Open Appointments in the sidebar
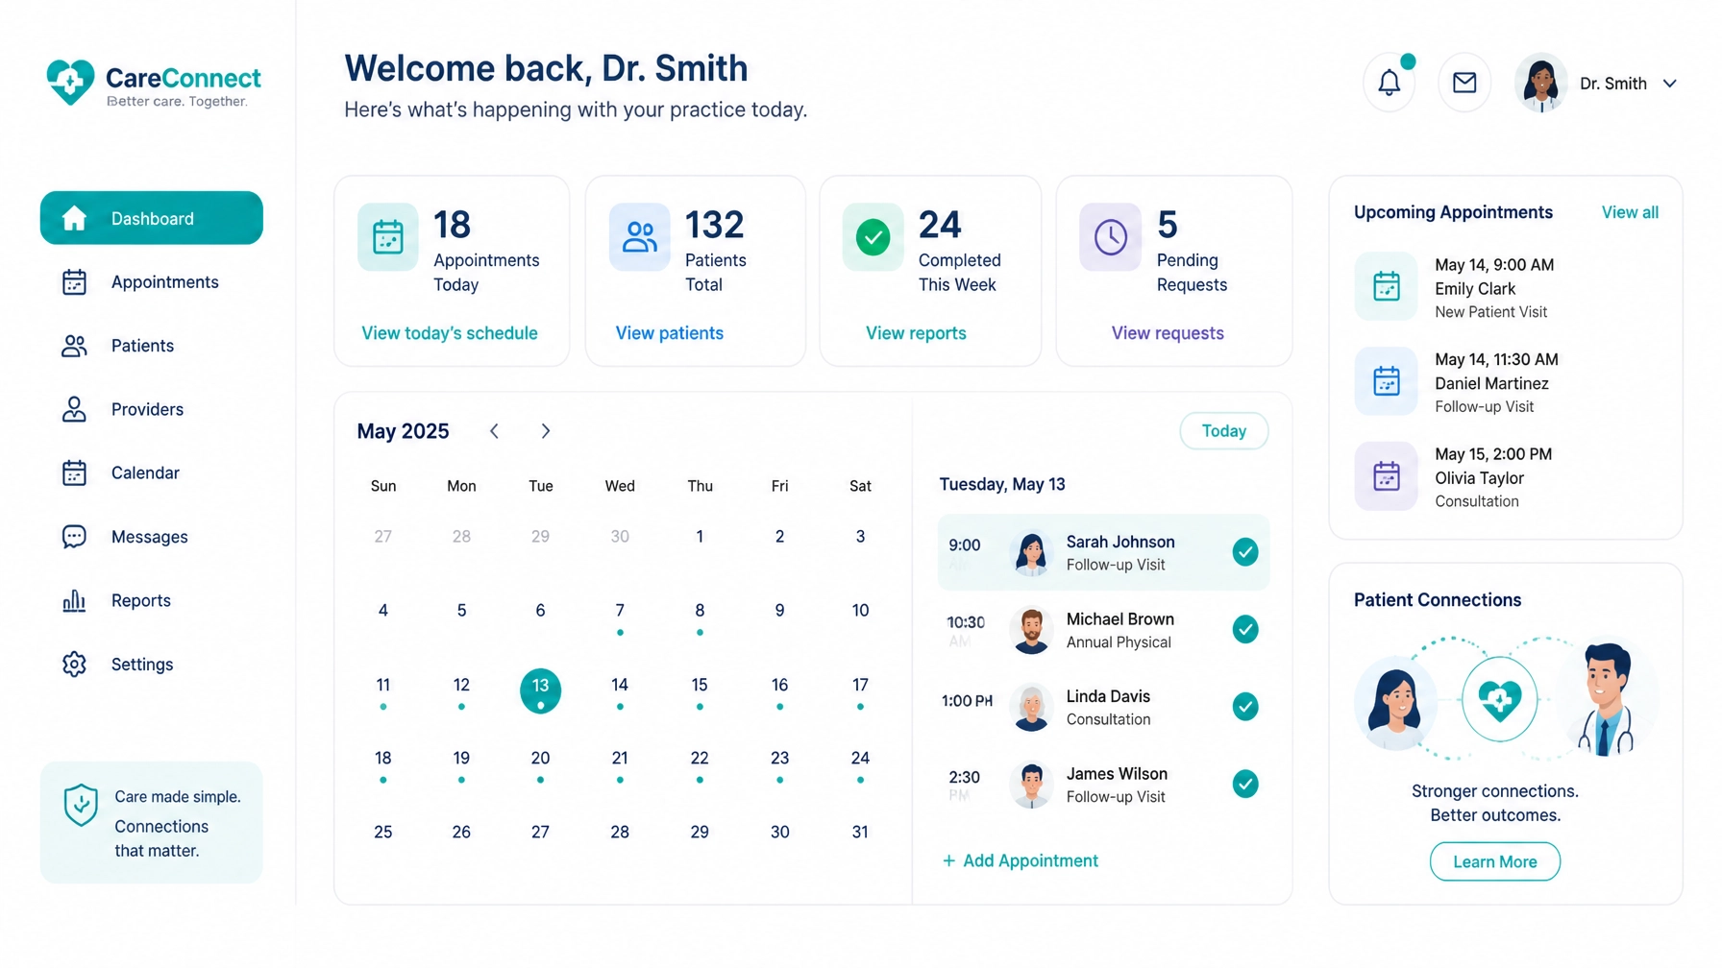This screenshot has height=968, width=1722. [x=152, y=282]
